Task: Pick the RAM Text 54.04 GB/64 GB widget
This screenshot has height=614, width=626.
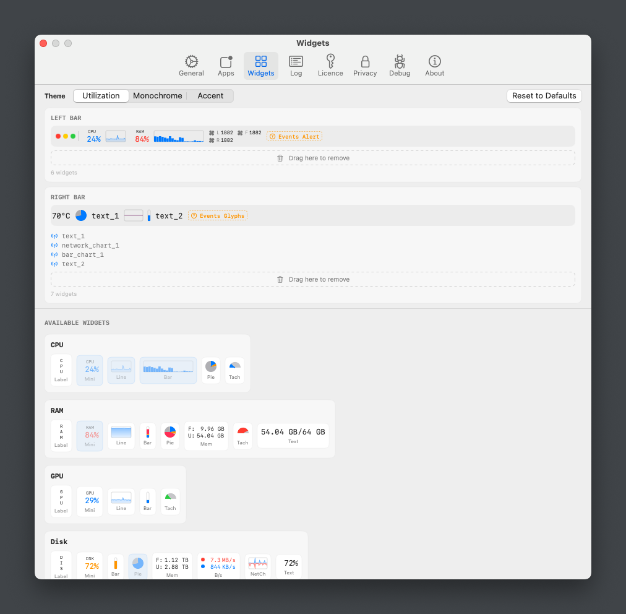Action: 293,436
